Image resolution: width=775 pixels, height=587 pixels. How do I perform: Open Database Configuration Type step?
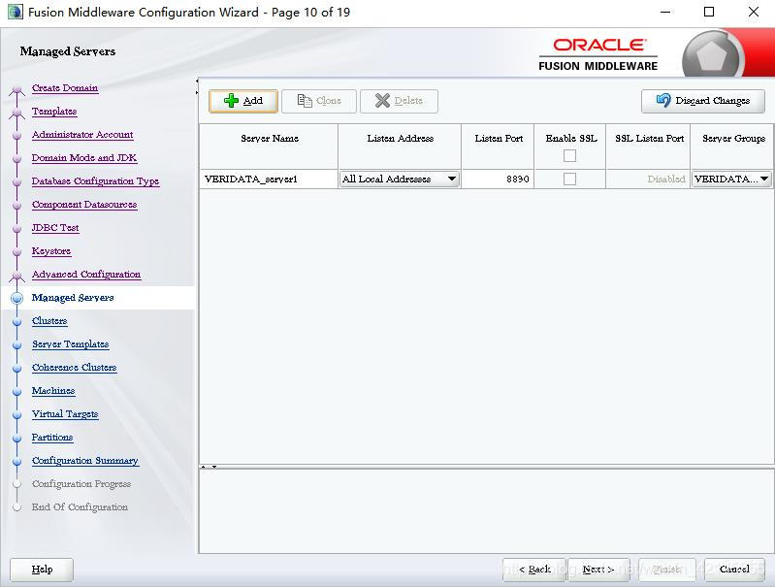pos(95,181)
